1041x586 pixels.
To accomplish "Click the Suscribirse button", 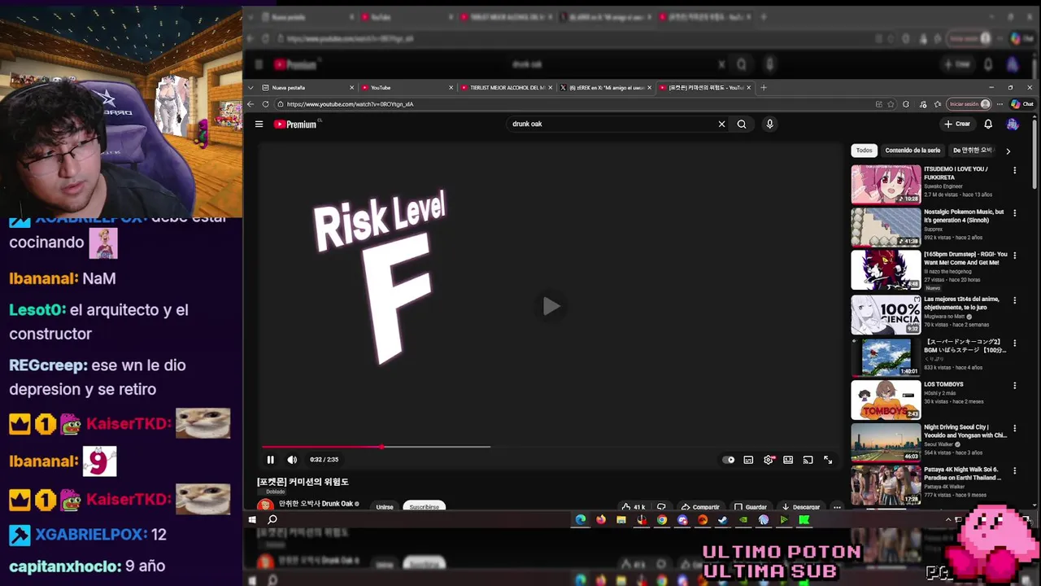I will pos(425,506).
